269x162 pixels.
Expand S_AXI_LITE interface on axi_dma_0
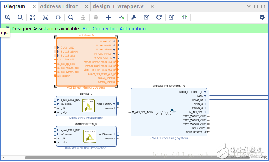pyautogui.click(x=58, y=48)
